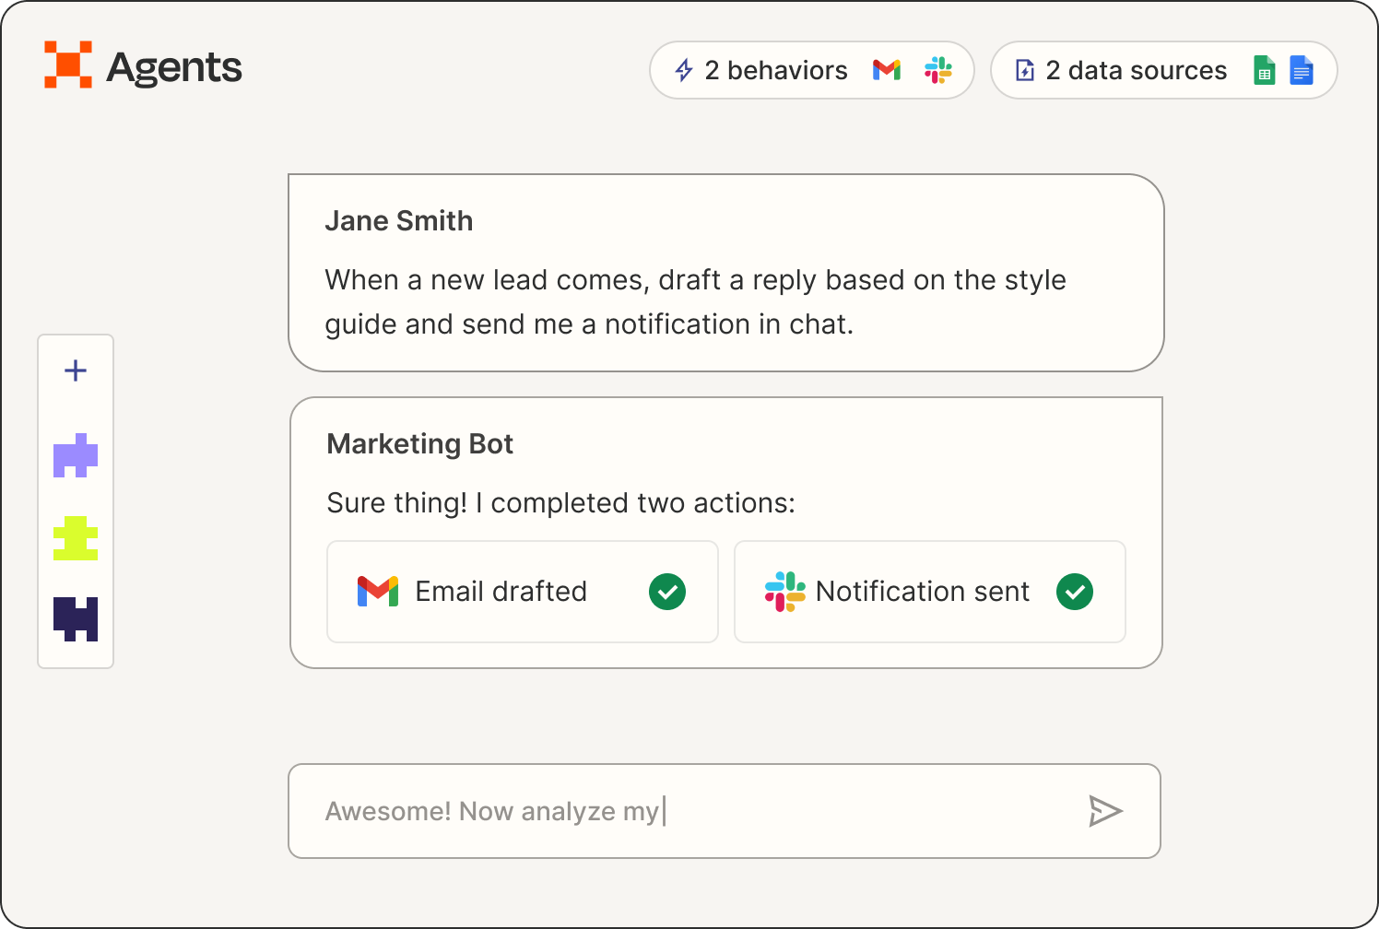
Task: Click the Gmail icon in behaviors pill
Action: click(887, 70)
